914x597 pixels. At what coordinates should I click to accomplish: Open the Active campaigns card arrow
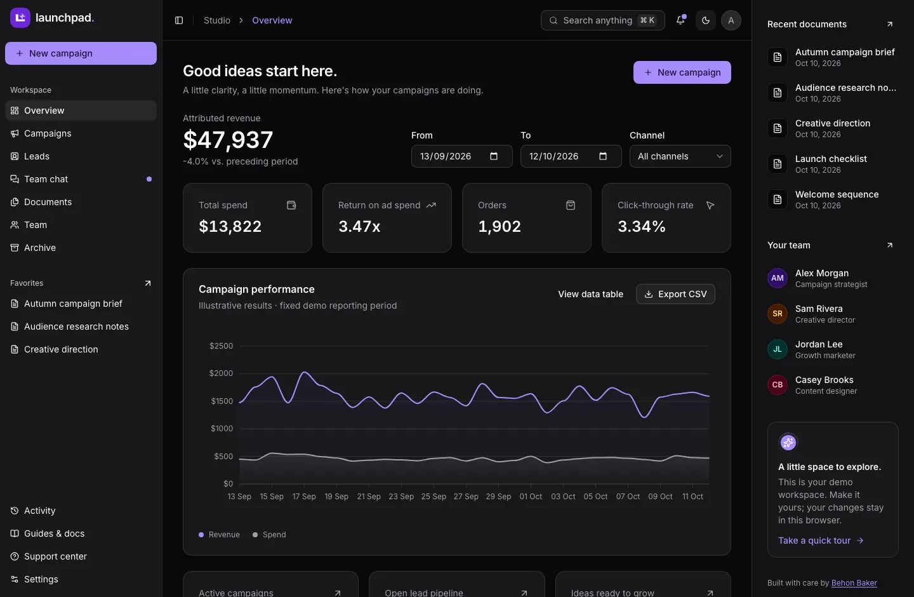point(338,593)
